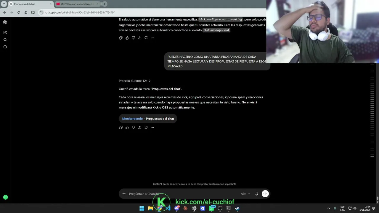
Task: Regenerate the reply about kick_configure_auto_greeting
Action: pyautogui.click(x=146, y=38)
